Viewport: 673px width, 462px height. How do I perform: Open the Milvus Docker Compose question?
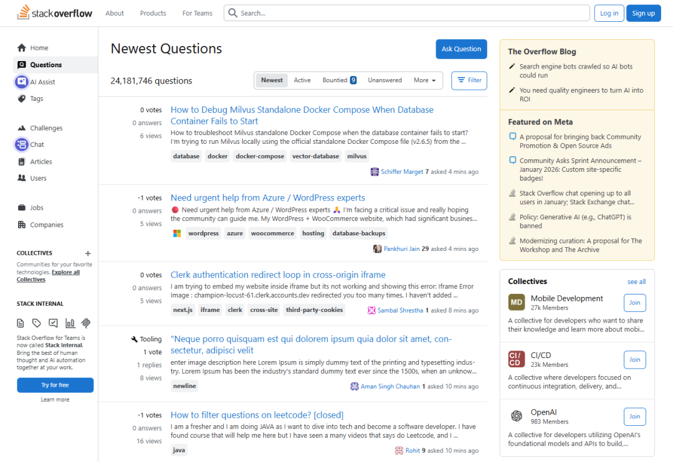[x=302, y=115]
